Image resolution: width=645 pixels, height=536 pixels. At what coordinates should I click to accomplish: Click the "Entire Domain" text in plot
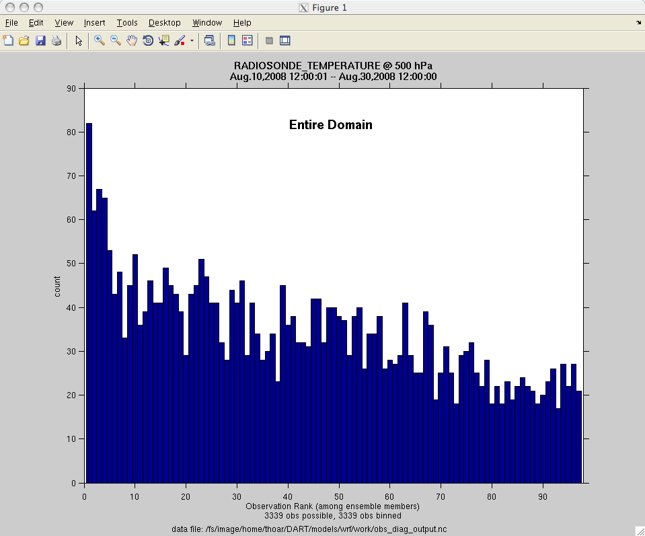[330, 125]
